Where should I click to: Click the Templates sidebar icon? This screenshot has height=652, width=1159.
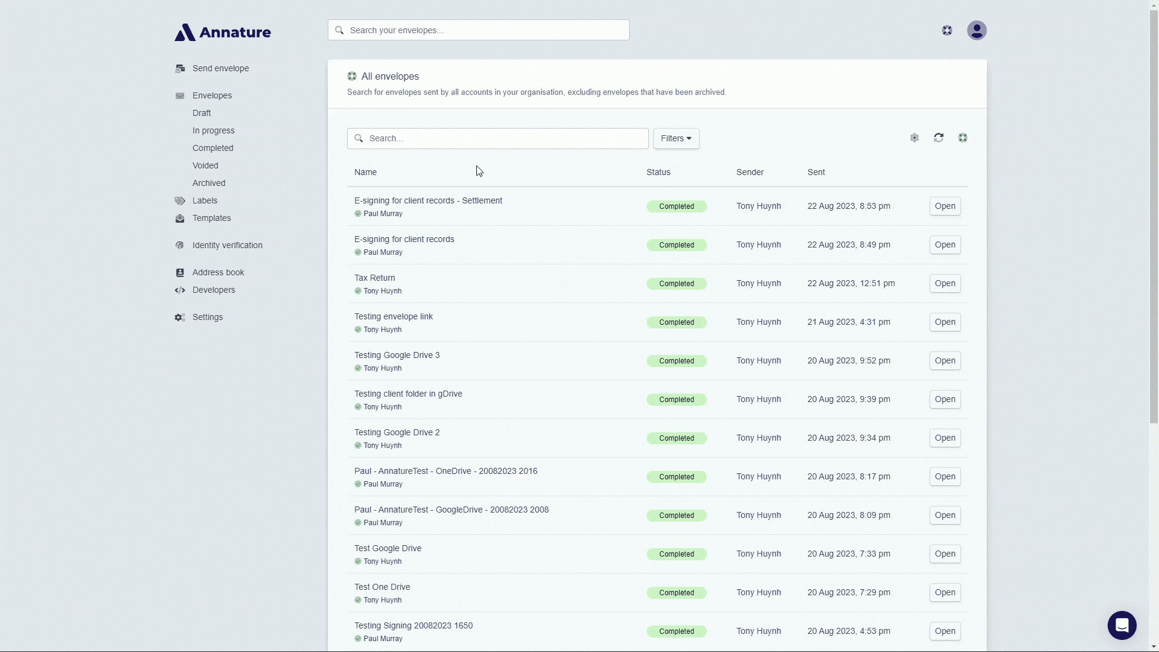tap(180, 219)
